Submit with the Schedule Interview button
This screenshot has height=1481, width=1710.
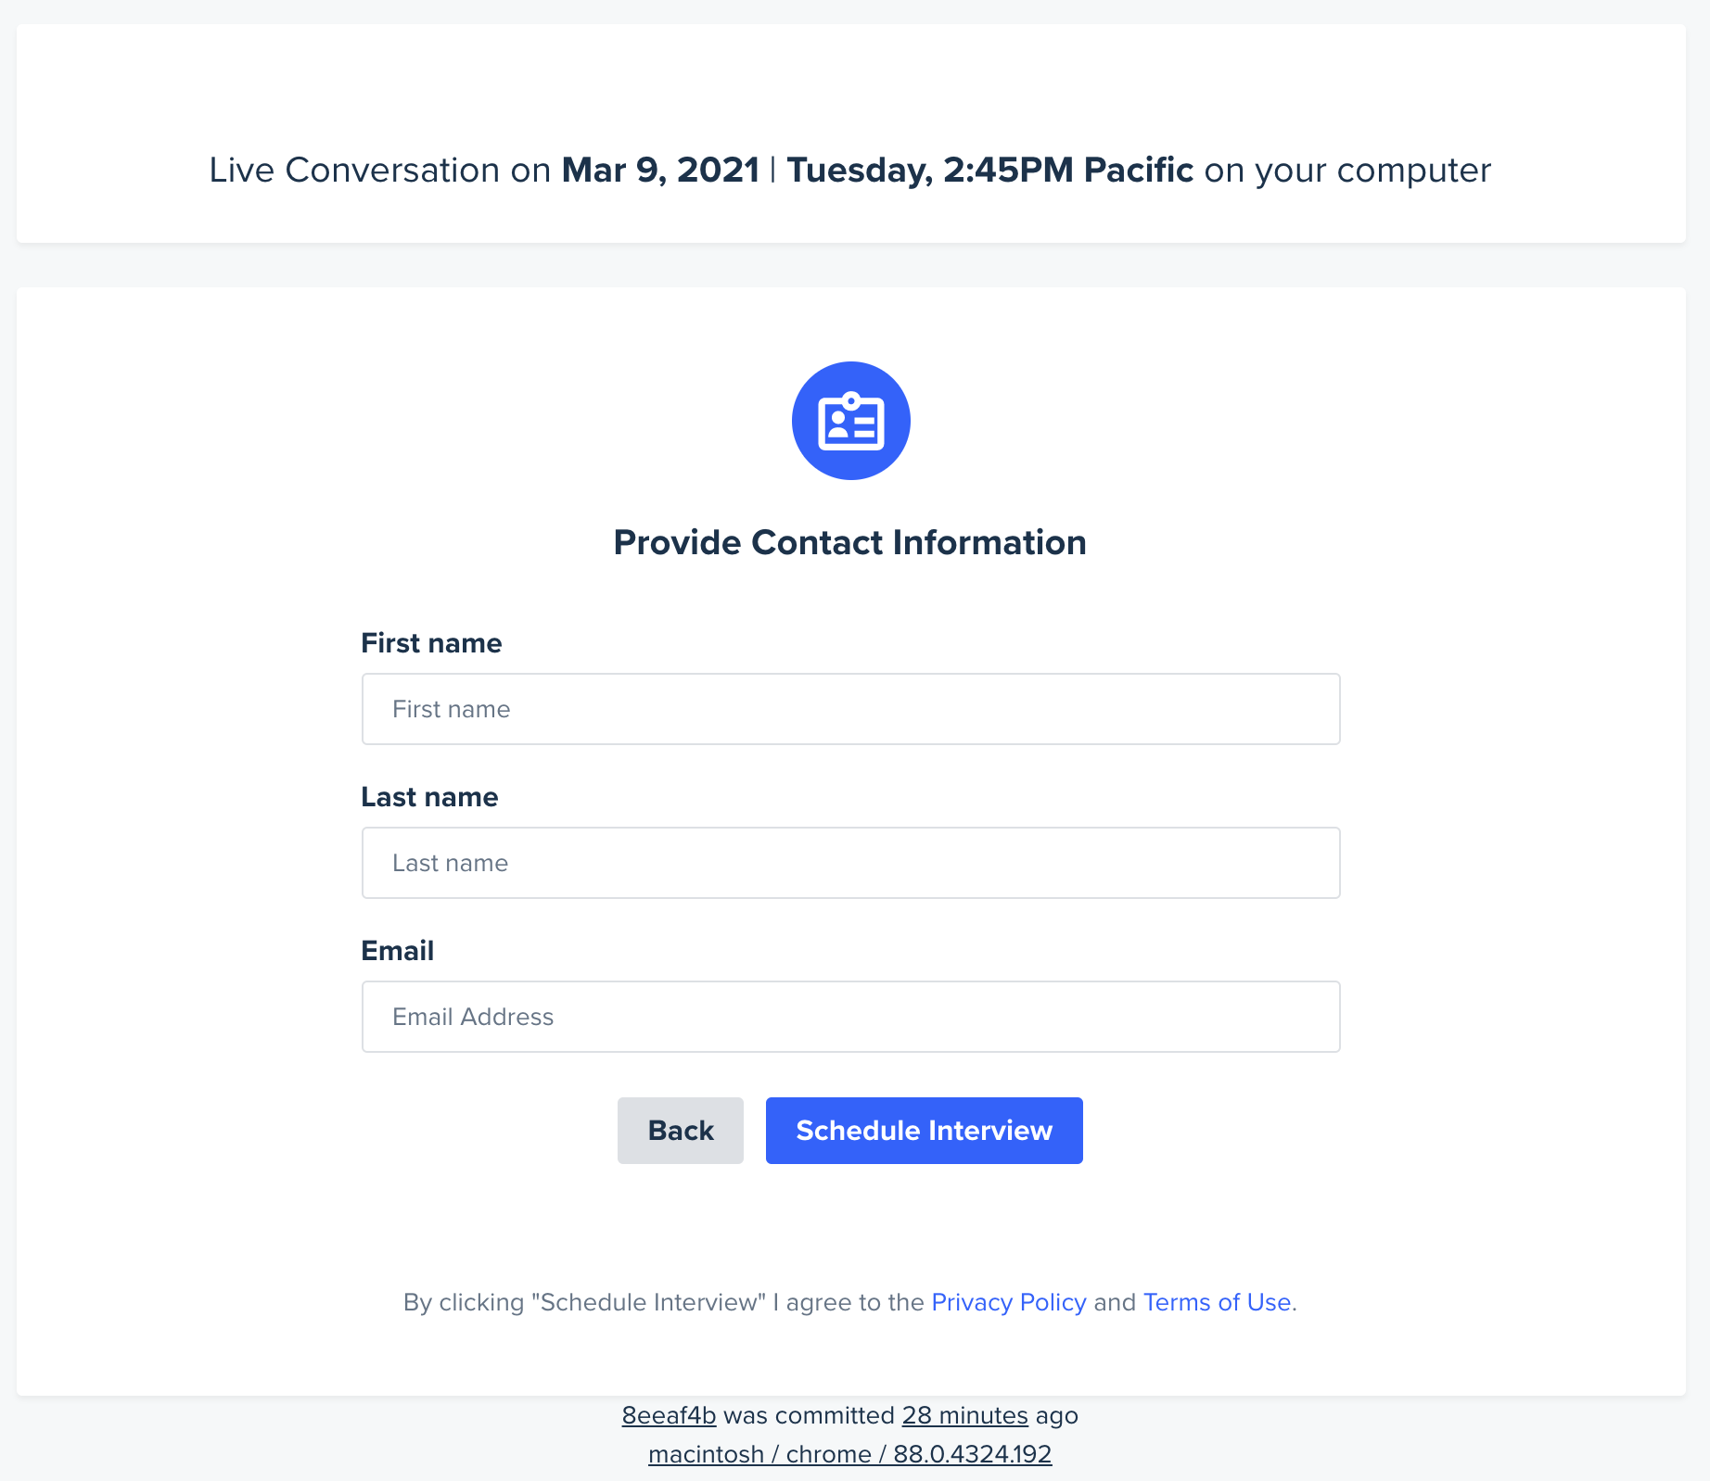pos(925,1131)
